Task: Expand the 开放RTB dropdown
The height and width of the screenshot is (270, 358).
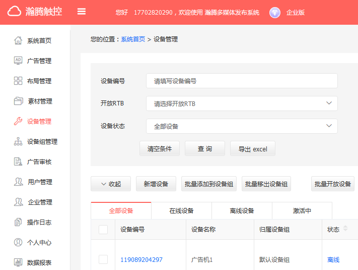Action: [242, 103]
